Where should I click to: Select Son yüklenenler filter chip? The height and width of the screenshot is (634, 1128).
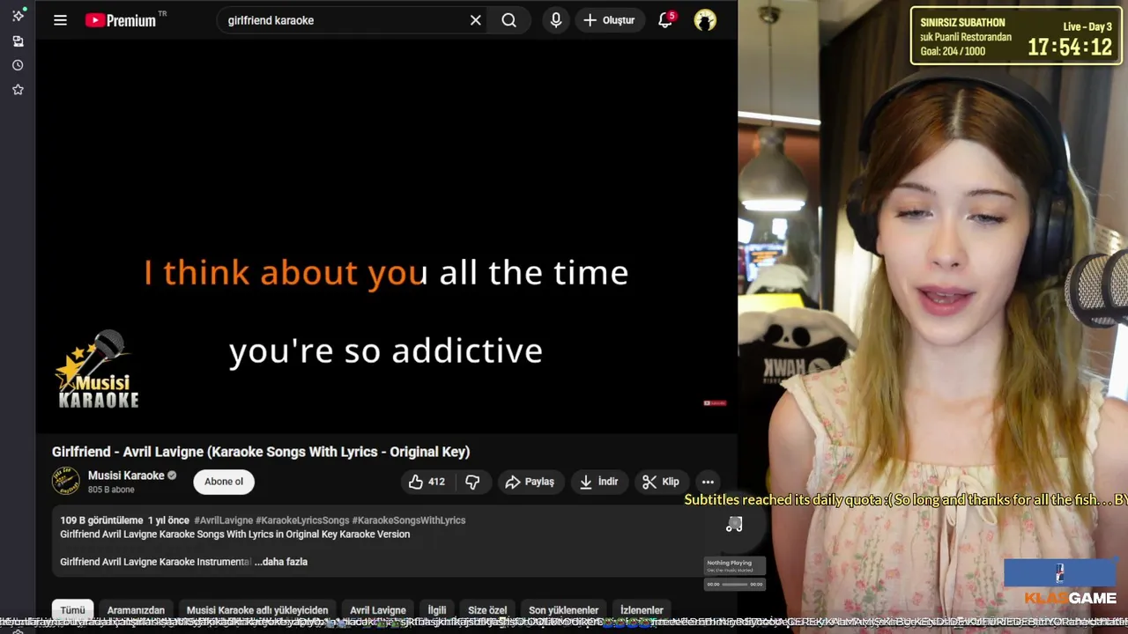(564, 610)
